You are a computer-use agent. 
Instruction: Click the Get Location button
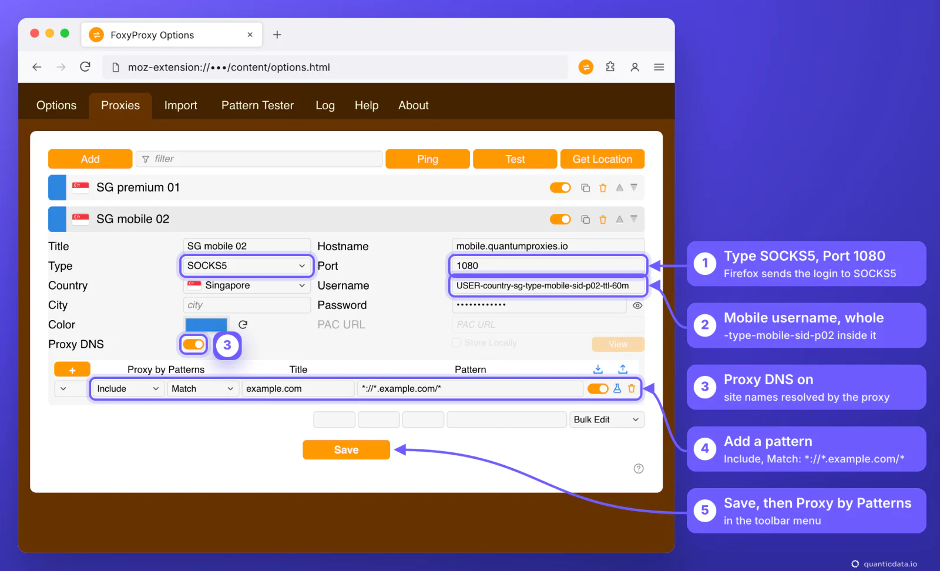click(602, 159)
